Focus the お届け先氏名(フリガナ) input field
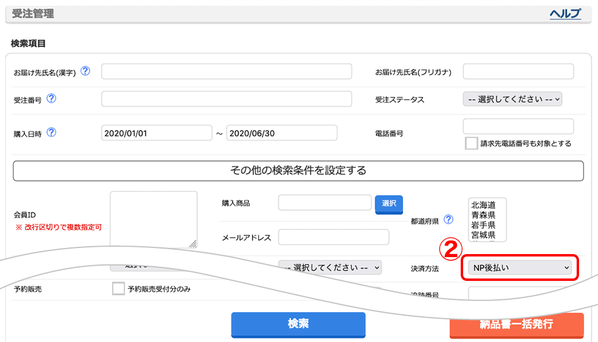Viewport: 598px width, 342px height. (518, 71)
